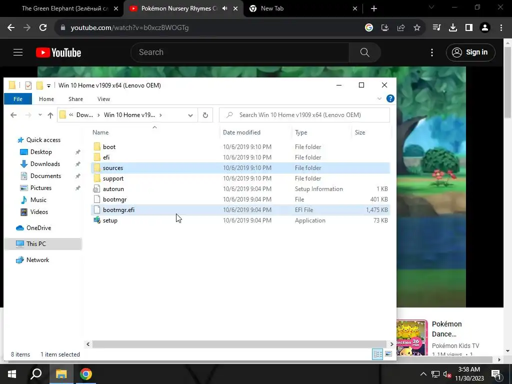Open Chrome profile avatar
This screenshot has width=512, height=384.
485,28
